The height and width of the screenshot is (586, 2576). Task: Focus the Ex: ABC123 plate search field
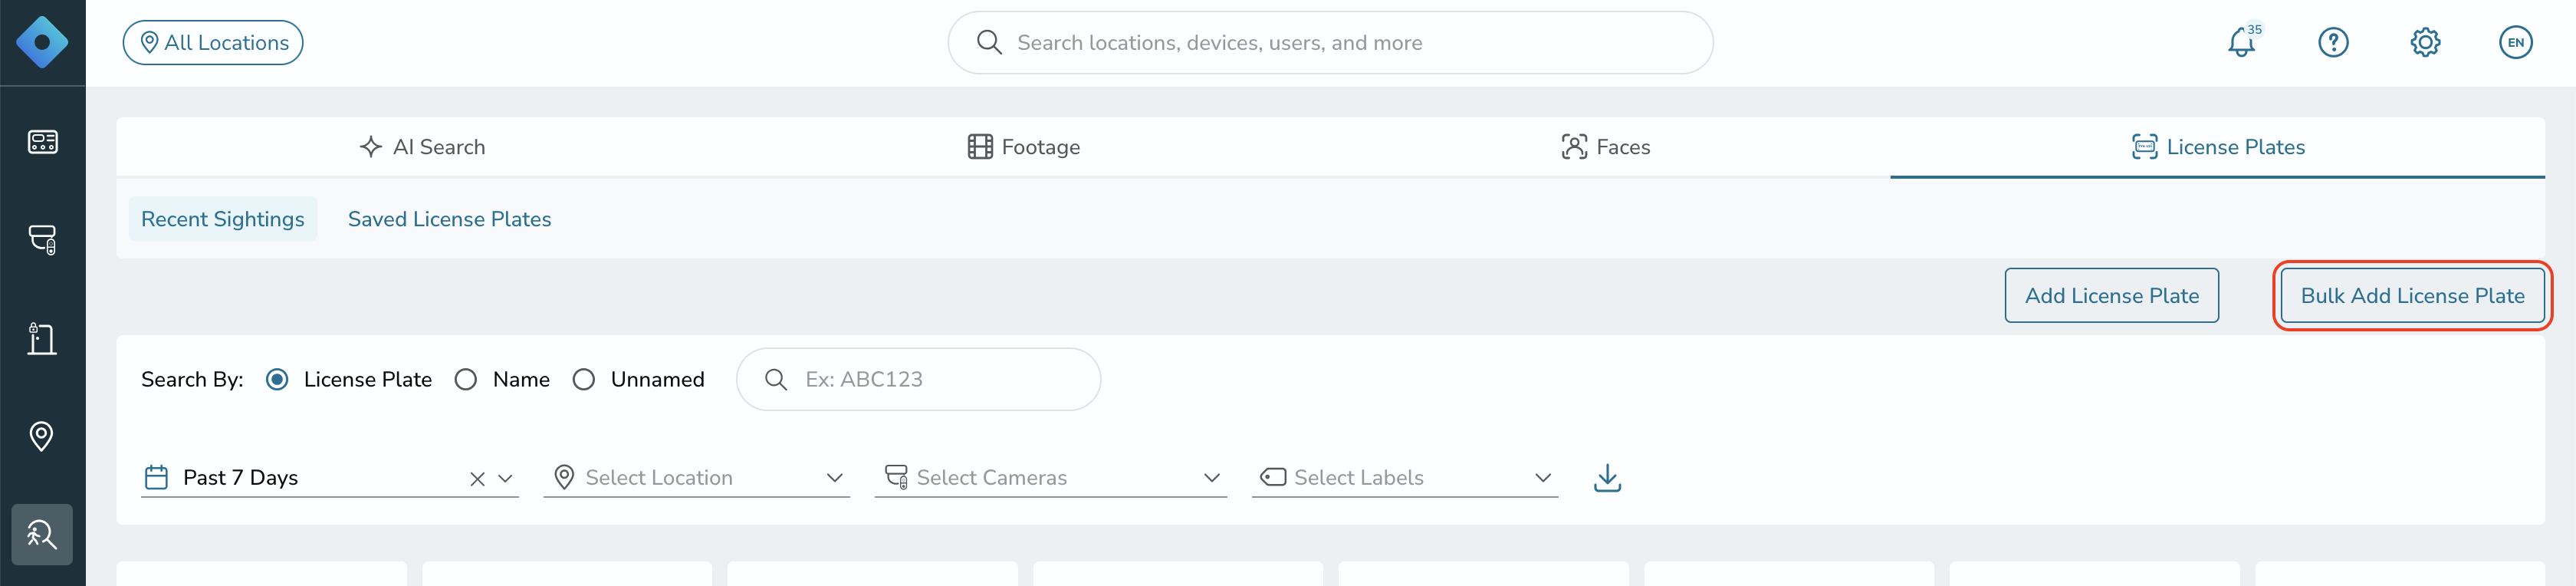(x=918, y=379)
